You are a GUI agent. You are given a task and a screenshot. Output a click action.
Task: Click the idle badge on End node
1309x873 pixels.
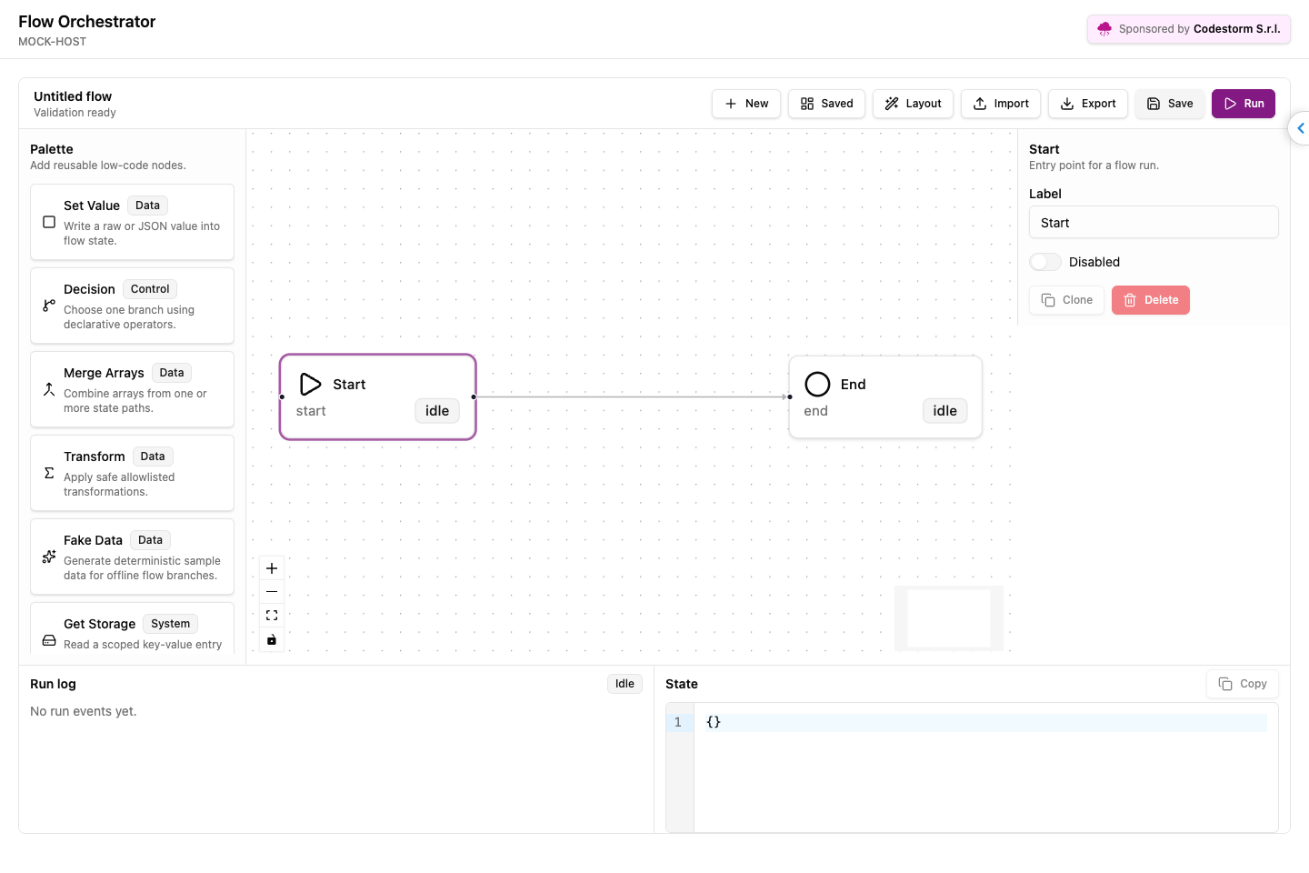945,411
